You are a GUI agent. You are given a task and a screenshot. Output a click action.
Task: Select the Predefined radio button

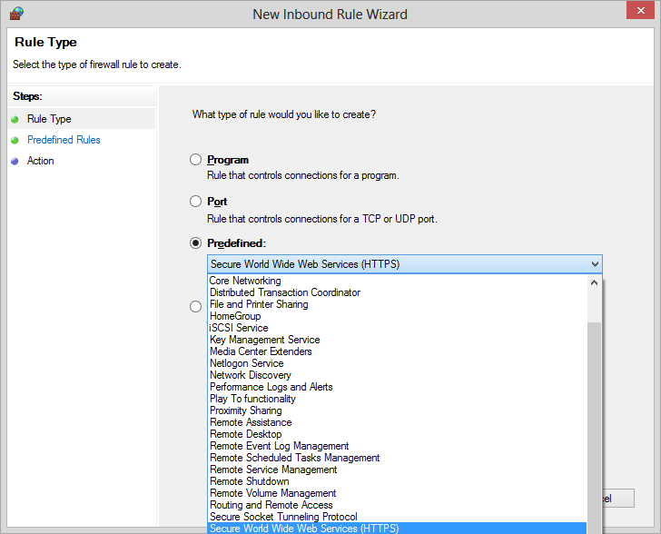click(x=195, y=243)
